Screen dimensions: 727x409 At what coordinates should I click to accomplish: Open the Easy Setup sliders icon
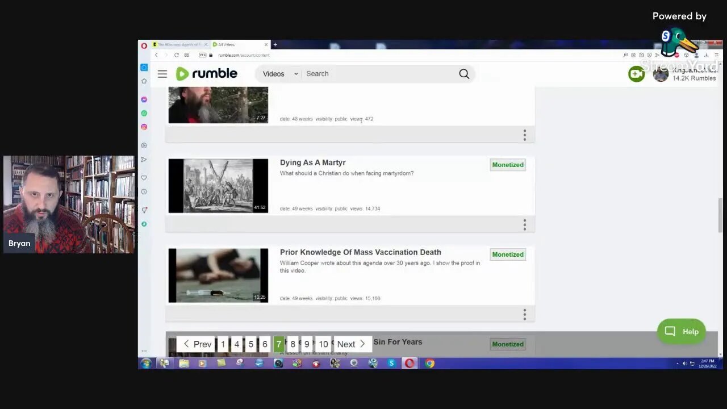pos(716,55)
